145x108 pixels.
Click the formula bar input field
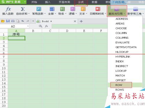(x=80, y=26)
